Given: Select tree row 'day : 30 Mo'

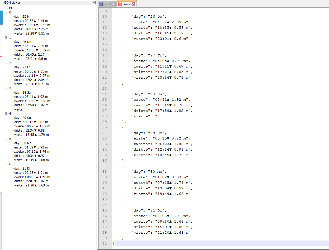Looking at the screenshot, I should tap(23, 143).
